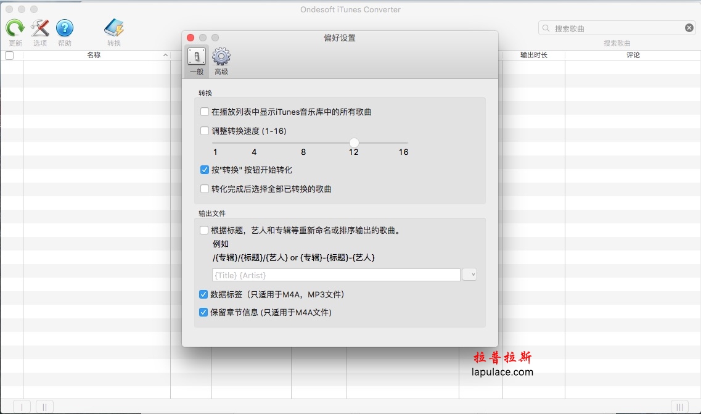Click the single-bar button at bottom left
The height and width of the screenshot is (414, 701).
tap(22, 407)
